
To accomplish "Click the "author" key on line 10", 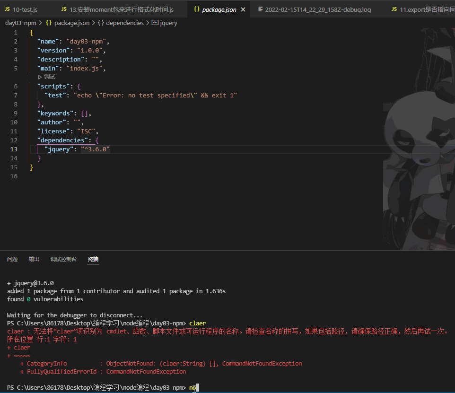I will (x=52, y=122).
